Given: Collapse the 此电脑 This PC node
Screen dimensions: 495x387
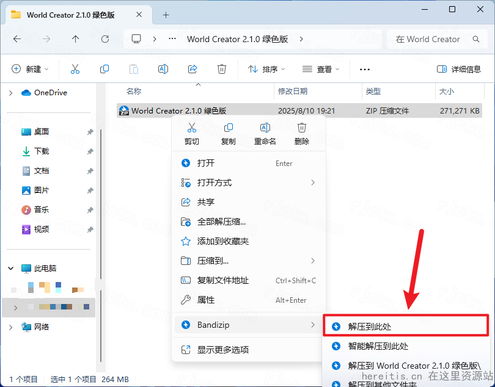Looking at the screenshot, I should [x=11, y=269].
